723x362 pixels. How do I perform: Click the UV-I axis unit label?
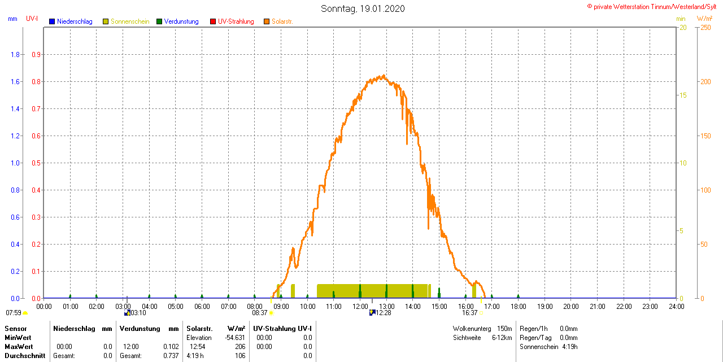coord(32,19)
